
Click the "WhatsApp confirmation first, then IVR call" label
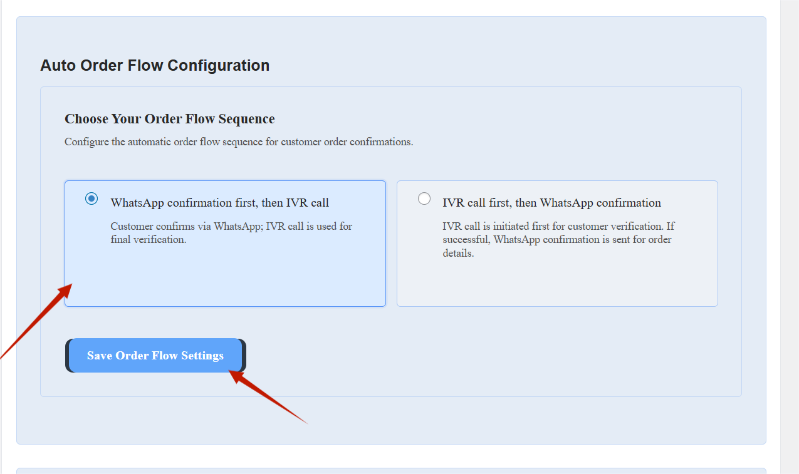point(219,203)
